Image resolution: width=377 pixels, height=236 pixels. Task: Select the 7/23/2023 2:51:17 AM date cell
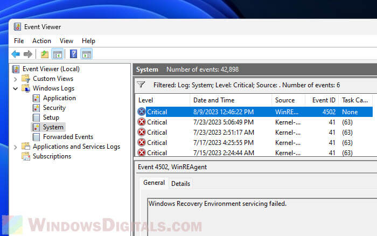pos(224,133)
